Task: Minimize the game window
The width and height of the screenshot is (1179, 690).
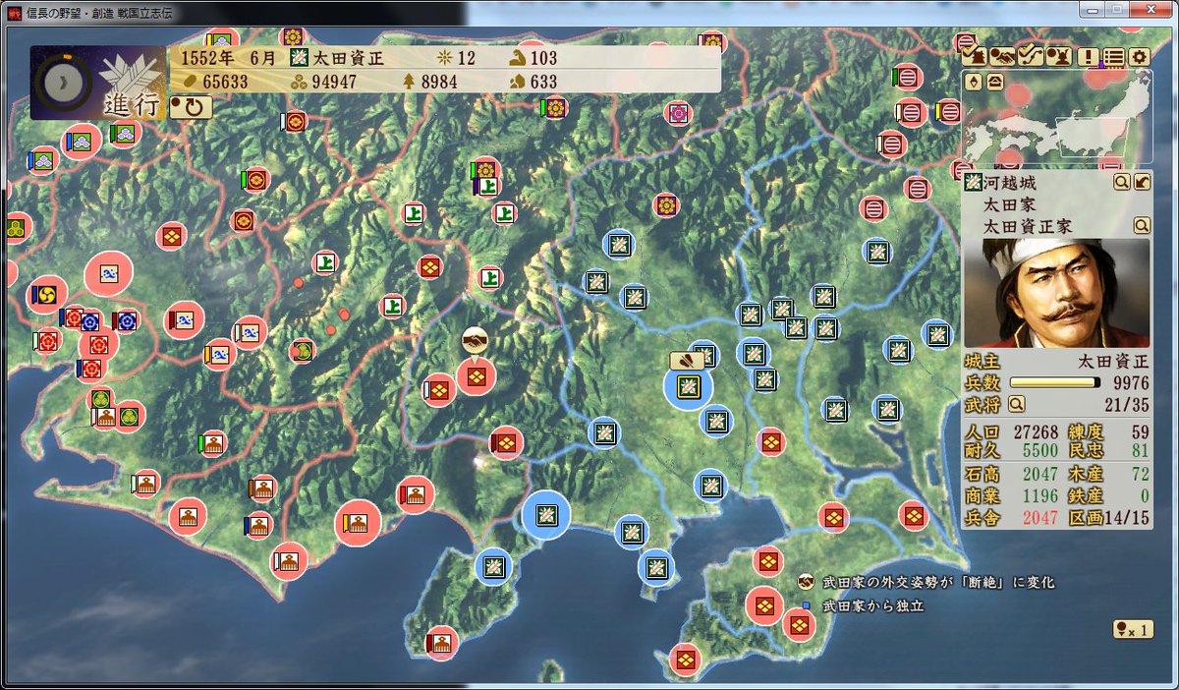Action: tap(1093, 9)
